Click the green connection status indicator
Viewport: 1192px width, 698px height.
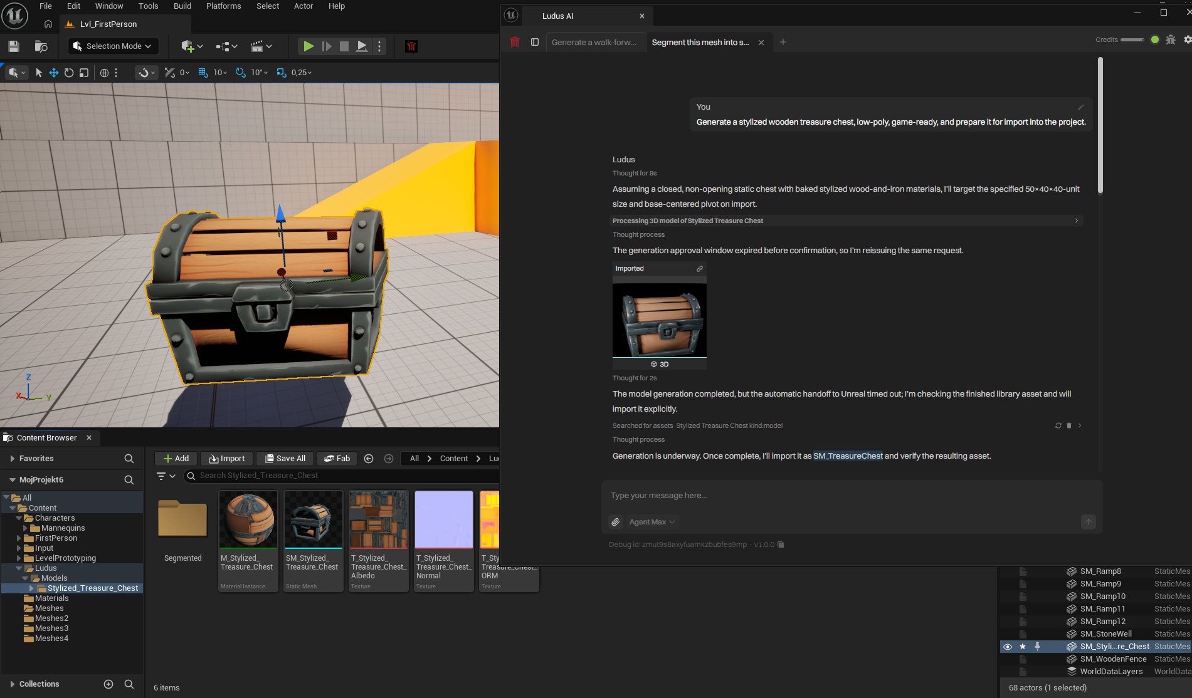click(x=1155, y=39)
